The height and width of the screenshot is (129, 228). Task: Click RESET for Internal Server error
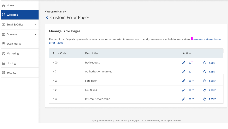[213, 99]
